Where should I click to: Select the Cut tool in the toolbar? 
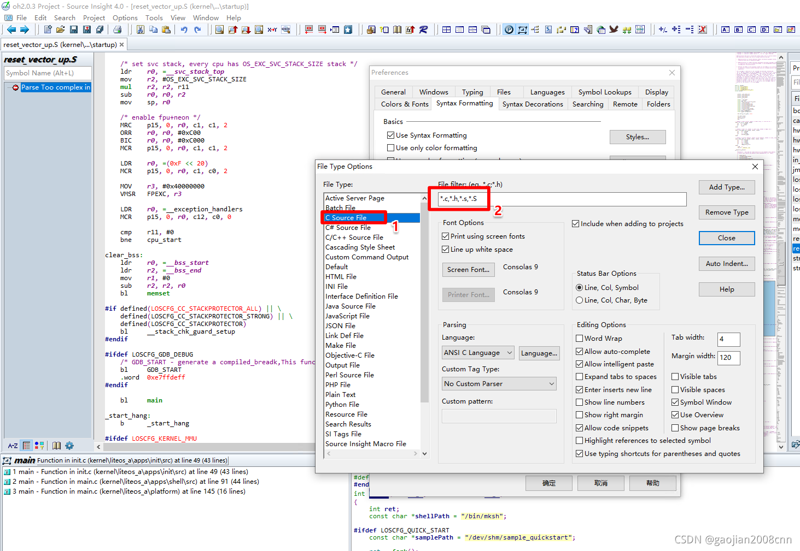[x=140, y=29]
